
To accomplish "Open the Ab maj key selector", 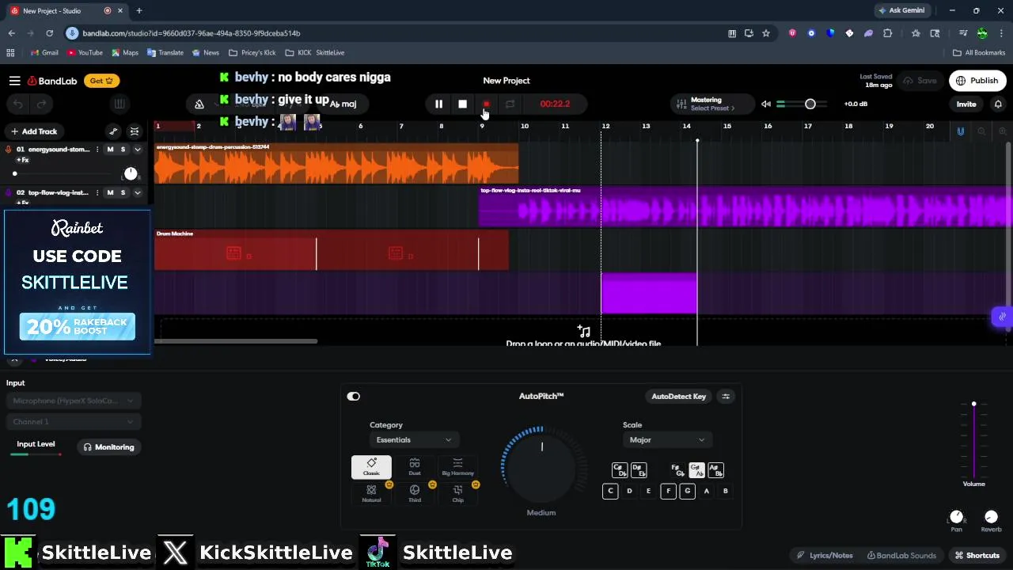I will click(343, 104).
